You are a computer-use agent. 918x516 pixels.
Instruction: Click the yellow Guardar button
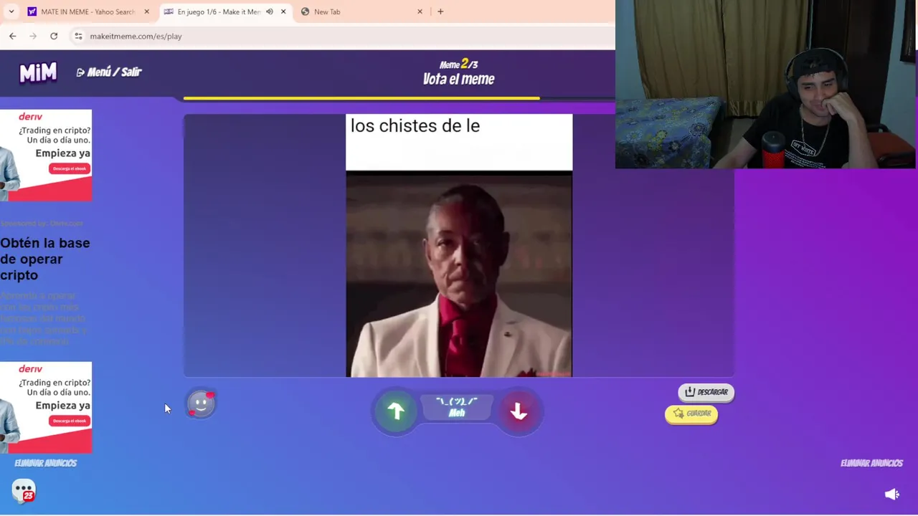click(691, 414)
